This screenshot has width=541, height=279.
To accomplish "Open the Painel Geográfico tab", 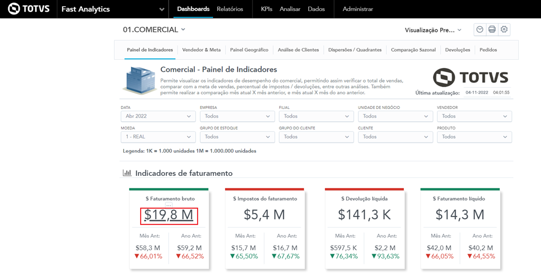I will [249, 50].
